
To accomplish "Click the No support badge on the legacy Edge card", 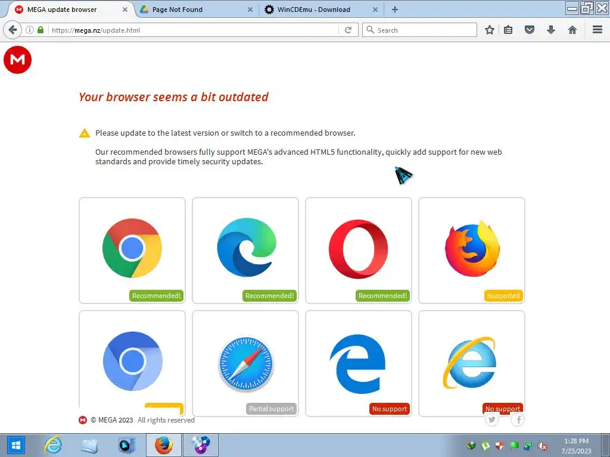I will pyautogui.click(x=390, y=409).
